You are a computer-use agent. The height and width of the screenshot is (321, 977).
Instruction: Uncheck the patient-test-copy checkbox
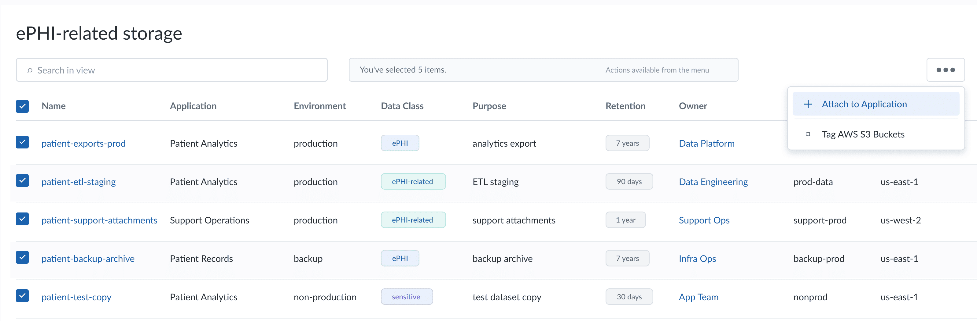pyautogui.click(x=22, y=296)
